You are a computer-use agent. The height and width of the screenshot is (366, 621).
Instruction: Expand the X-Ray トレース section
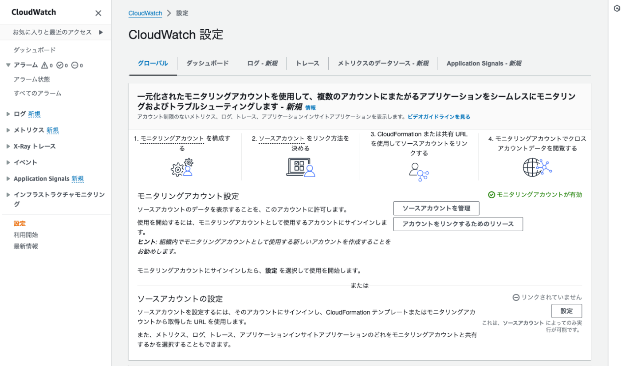(8, 146)
